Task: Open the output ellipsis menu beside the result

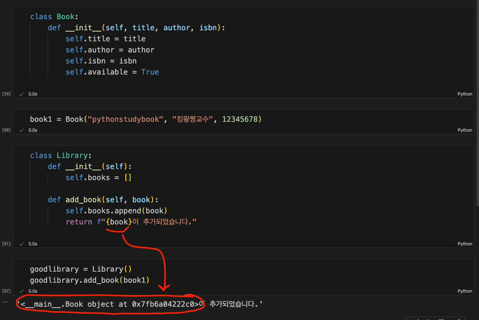Action: point(5,302)
